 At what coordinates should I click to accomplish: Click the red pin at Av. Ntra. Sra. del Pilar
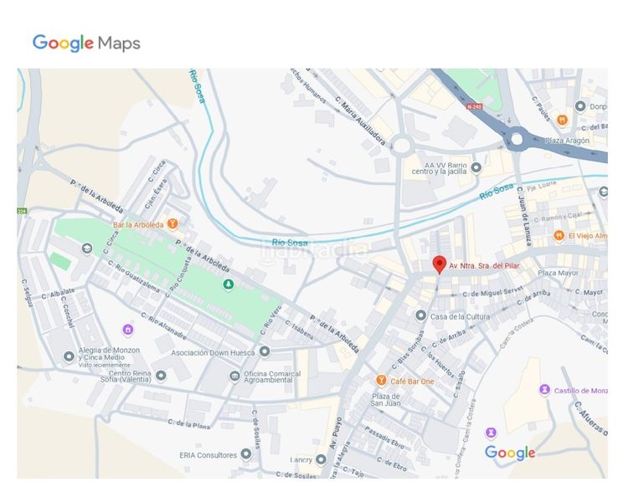click(x=440, y=264)
